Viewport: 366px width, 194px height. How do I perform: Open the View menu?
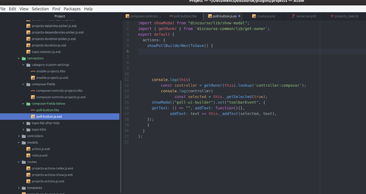[24, 9]
